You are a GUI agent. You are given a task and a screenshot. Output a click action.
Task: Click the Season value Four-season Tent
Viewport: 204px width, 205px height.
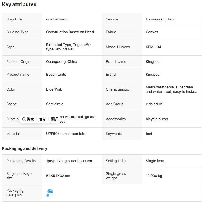click(x=160, y=19)
